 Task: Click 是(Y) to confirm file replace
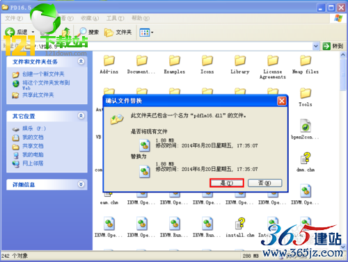pos(227,183)
